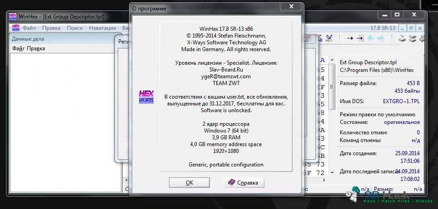This screenshot has height=209, width=438.
Task: Click the HEX logo in the About dialog
Action: tap(146, 97)
